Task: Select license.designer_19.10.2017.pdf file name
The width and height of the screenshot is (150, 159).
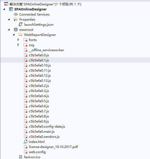Action: click(53, 147)
